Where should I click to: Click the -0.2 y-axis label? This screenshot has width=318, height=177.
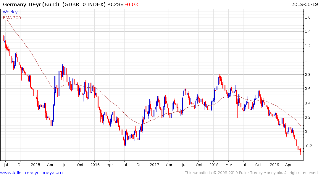309,146
